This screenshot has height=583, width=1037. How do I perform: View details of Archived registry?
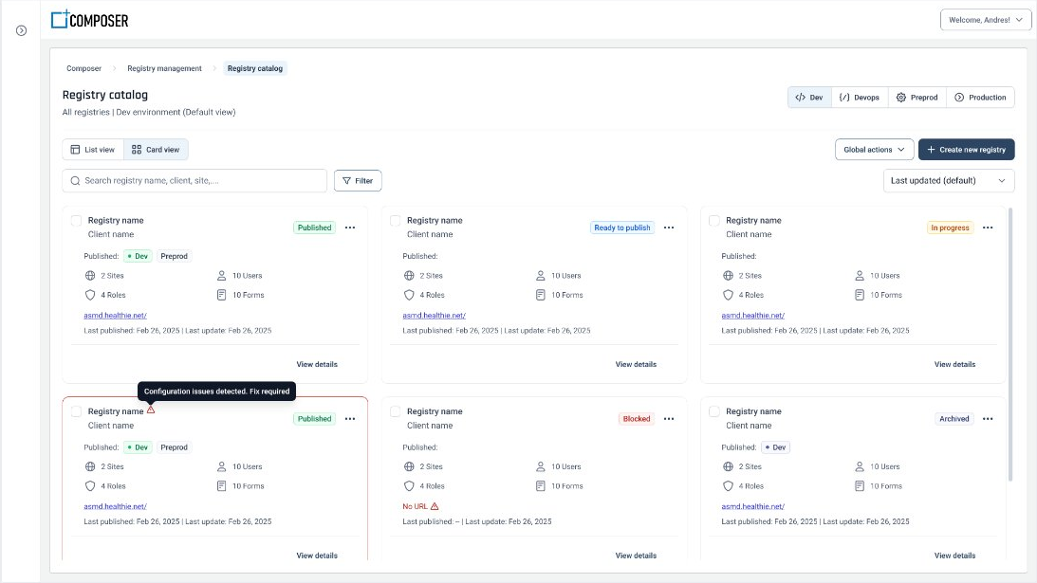(954, 556)
